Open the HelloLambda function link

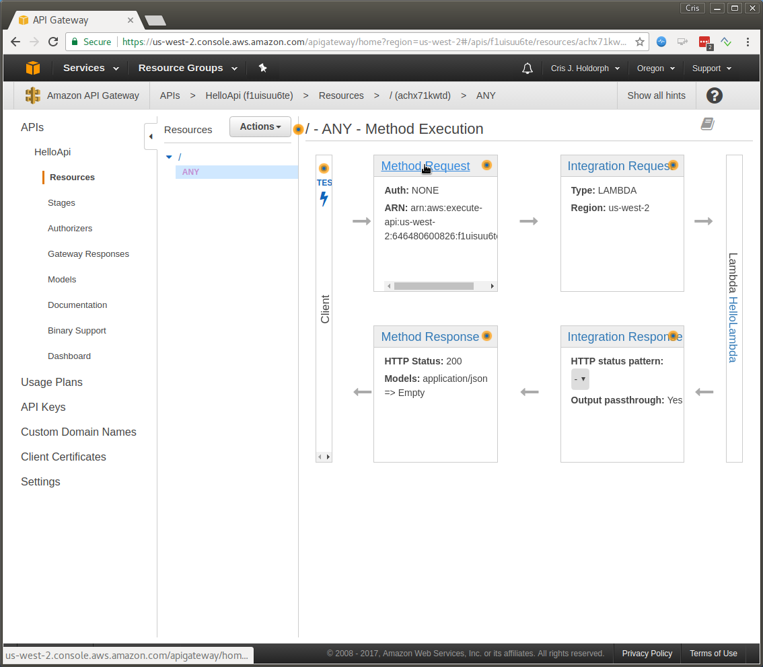pyautogui.click(x=733, y=329)
